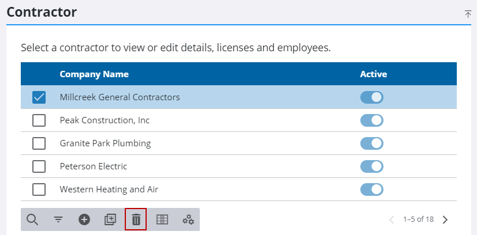Check the Western Heating and Air checkbox
The height and width of the screenshot is (235, 477).
39,189
